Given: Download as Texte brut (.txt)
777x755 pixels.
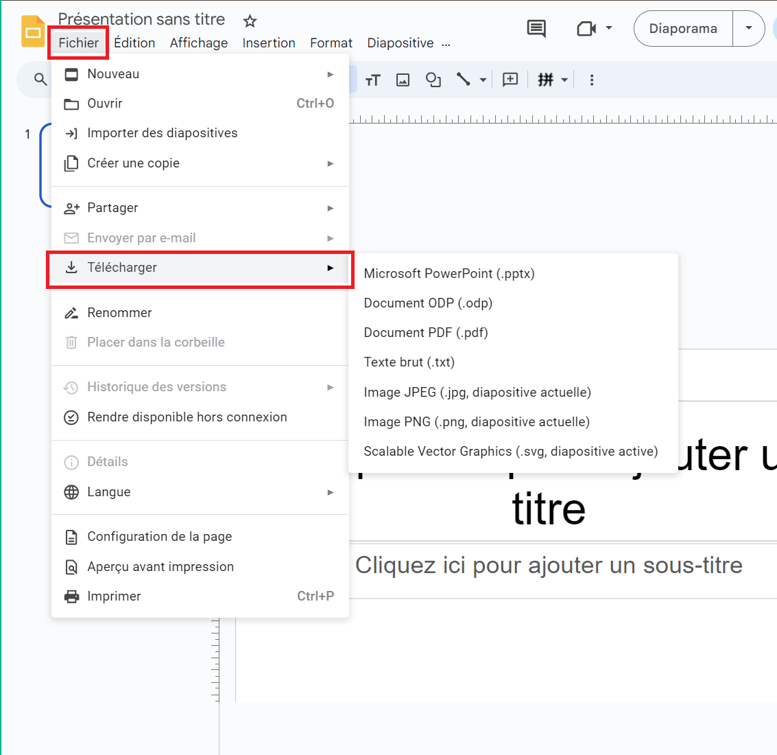Looking at the screenshot, I should (x=514, y=362).
